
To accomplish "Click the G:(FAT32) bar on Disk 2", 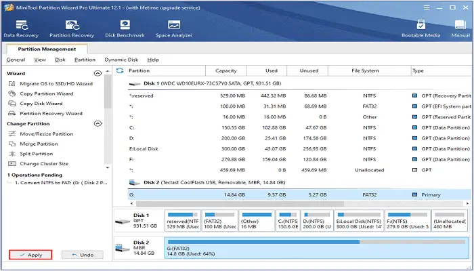I will click(316, 248).
